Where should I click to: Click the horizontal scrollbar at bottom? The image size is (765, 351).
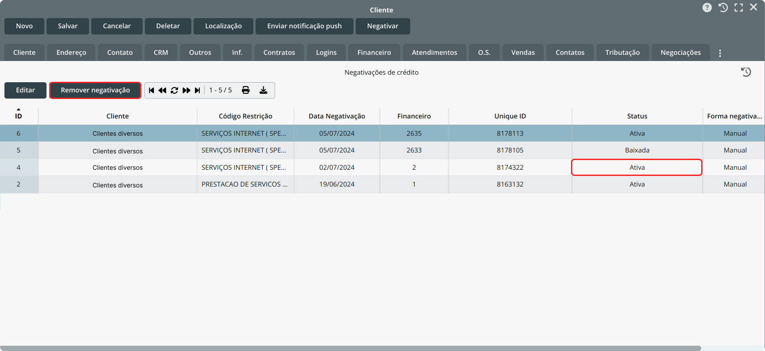coord(350,348)
